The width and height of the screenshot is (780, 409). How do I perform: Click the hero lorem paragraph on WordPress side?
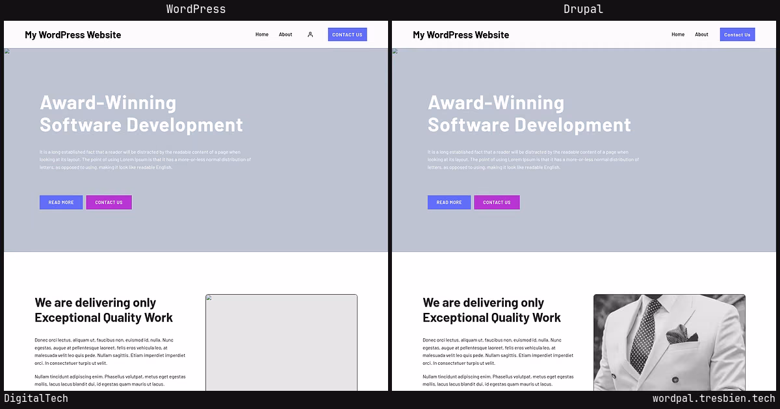[145, 160]
